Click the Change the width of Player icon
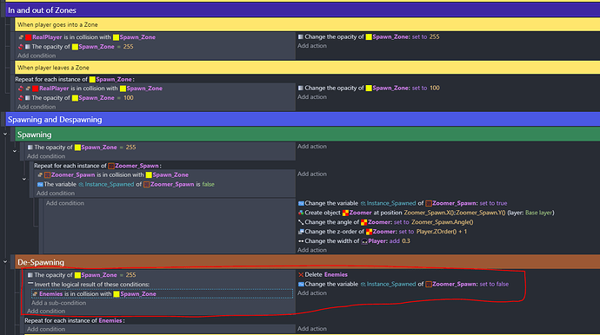Screen dimensions: 600x335 (x=301, y=241)
